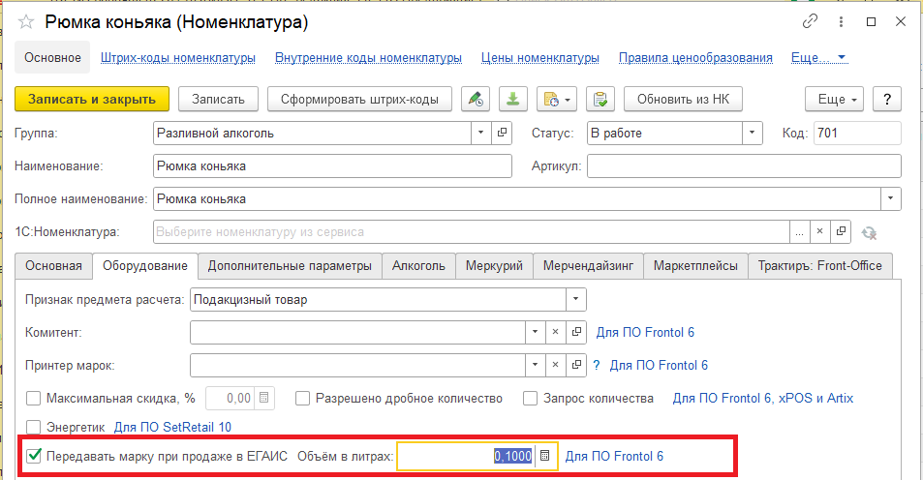This screenshot has width=923, height=480.
Task: Expand the Полное наименование dropdown arrow
Action: [x=890, y=198]
